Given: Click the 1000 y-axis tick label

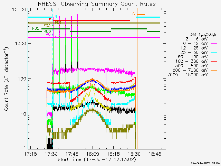Looking at the screenshot, I should click(21, 44).
